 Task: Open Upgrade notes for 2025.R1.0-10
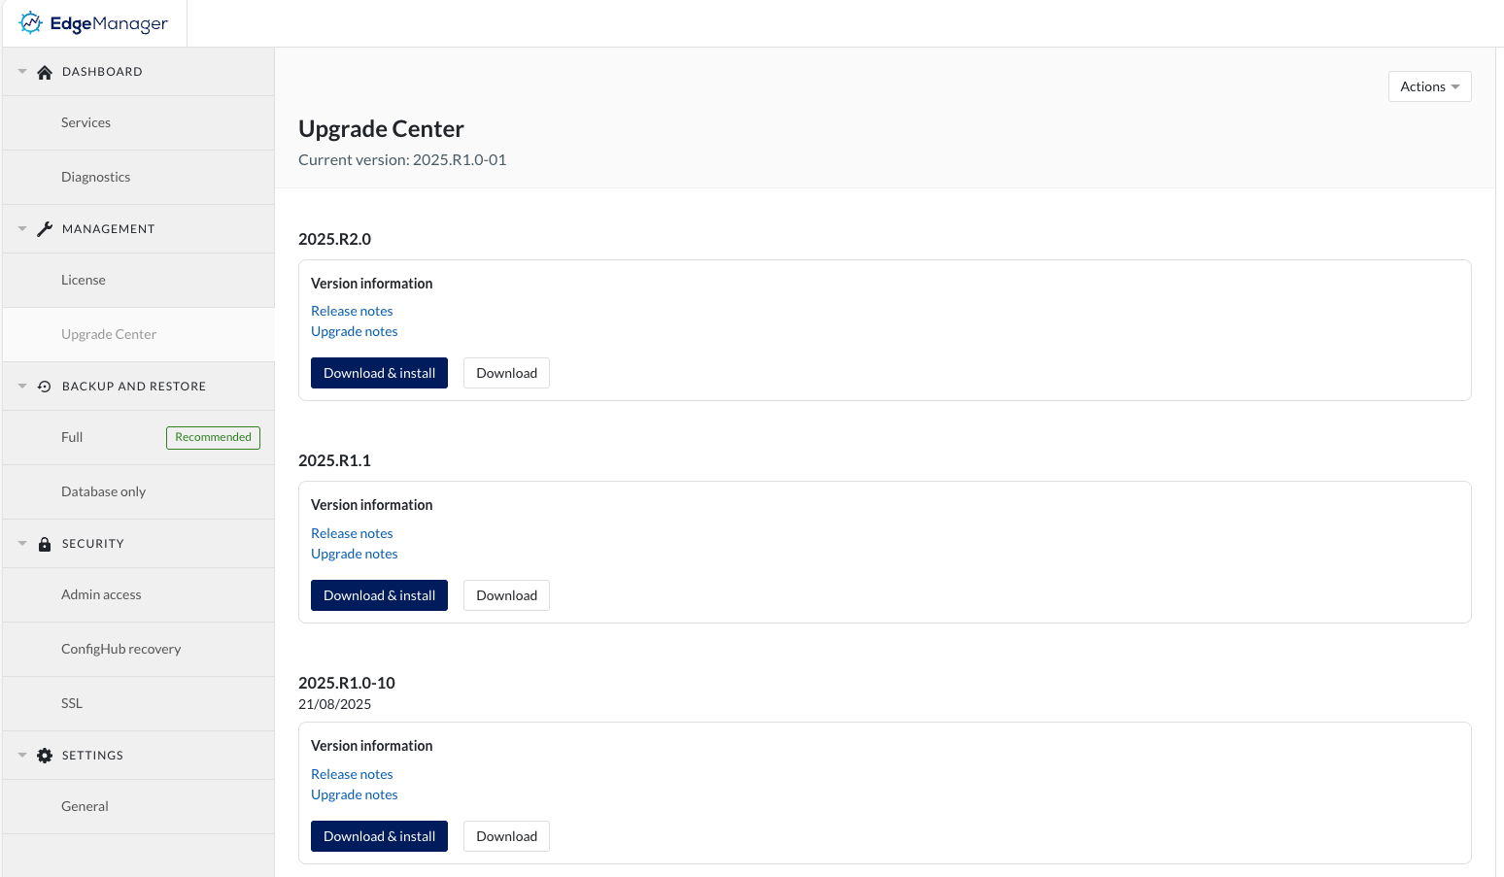tap(354, 794)
